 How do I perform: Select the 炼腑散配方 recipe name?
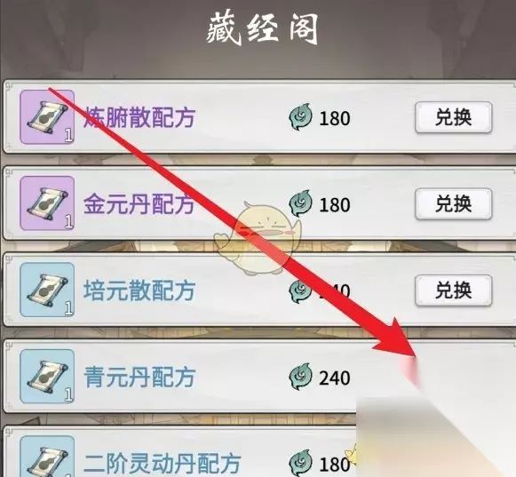[x=139, y=117]
